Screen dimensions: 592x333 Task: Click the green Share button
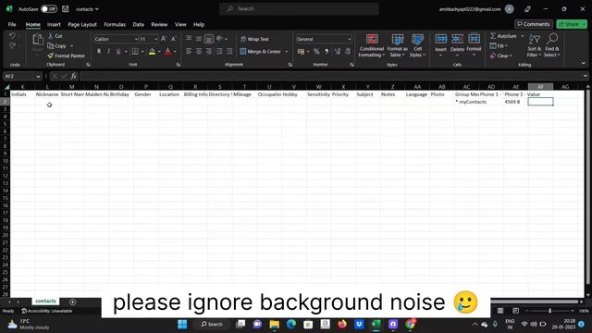coord(572,24)
